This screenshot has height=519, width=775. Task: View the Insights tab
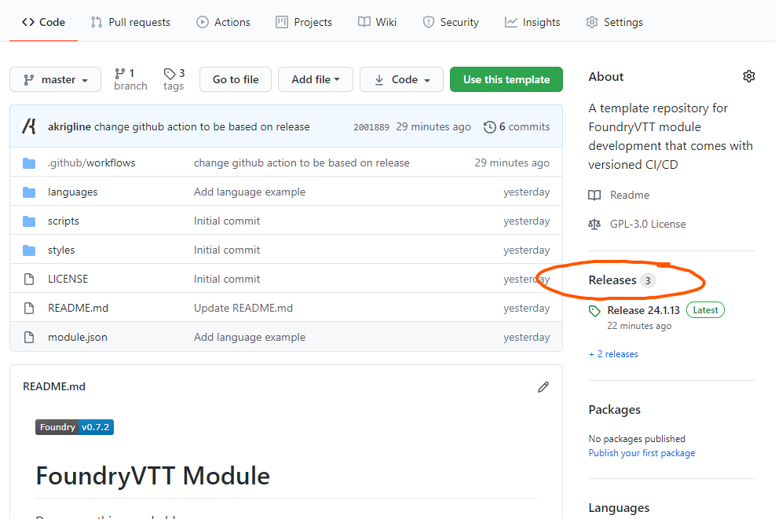tap(532, 22)
